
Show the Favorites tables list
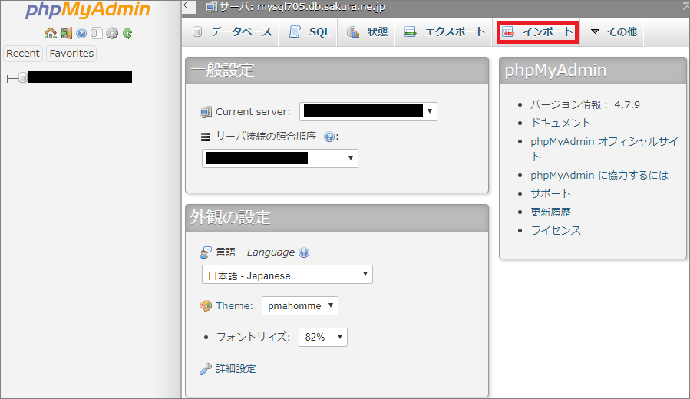point(71,53)
